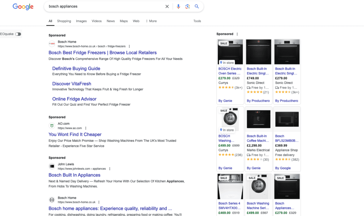Select the All tab
Image resolution: width=364 pixels, height=216 pixels.
coord(50,21)
